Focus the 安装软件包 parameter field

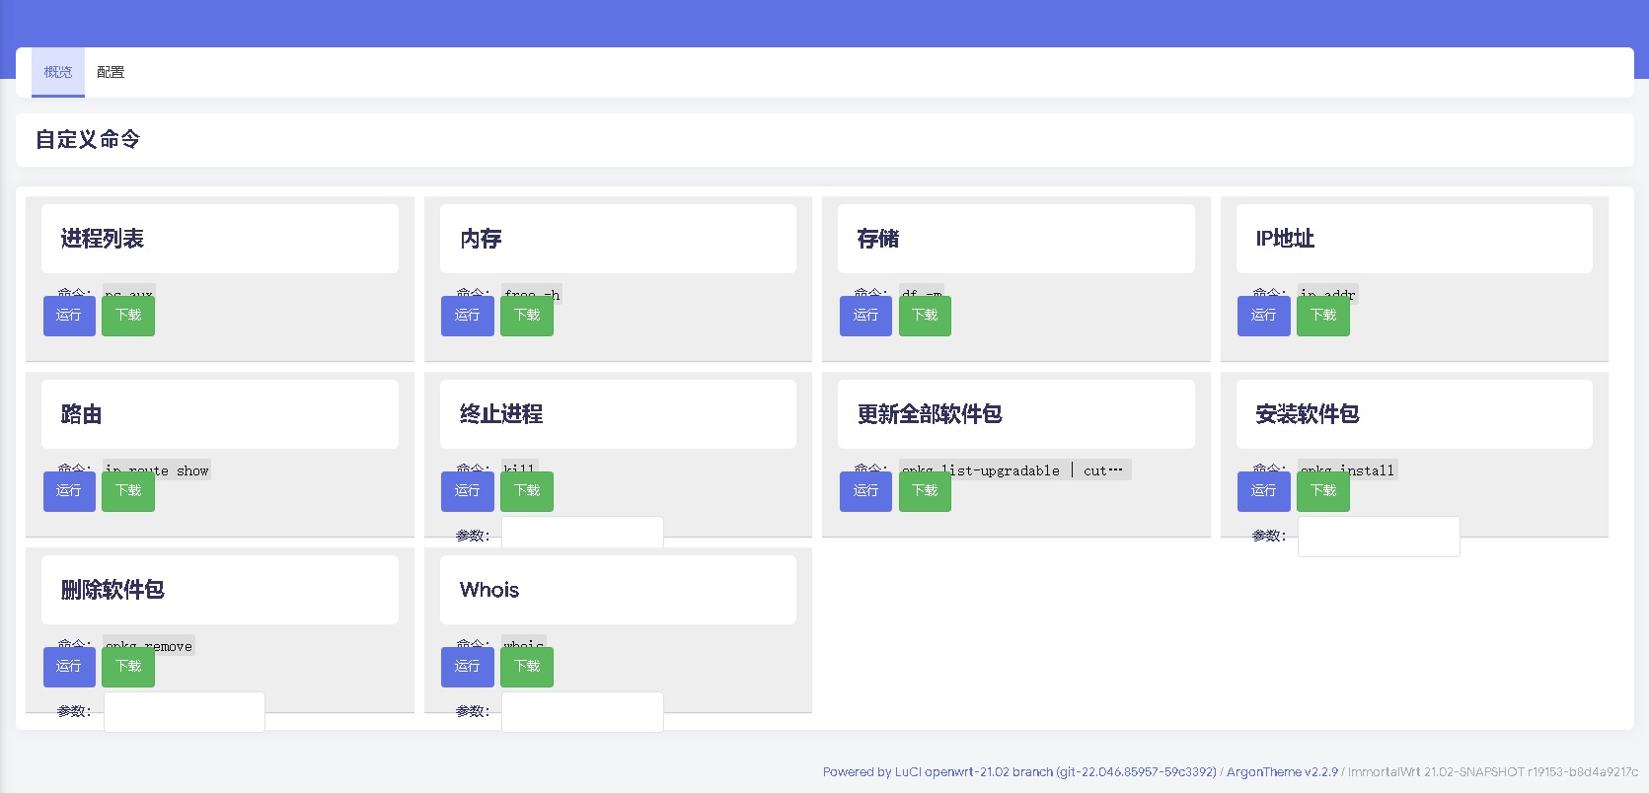point(1378,537)
